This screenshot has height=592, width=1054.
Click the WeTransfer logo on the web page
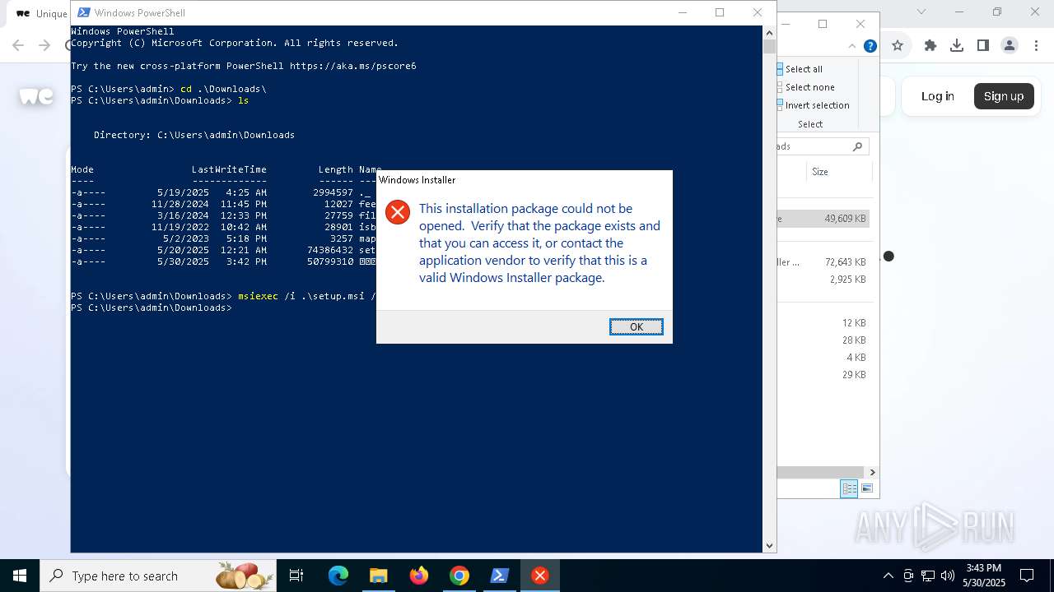pyautogui.click(x=36, y=96)
